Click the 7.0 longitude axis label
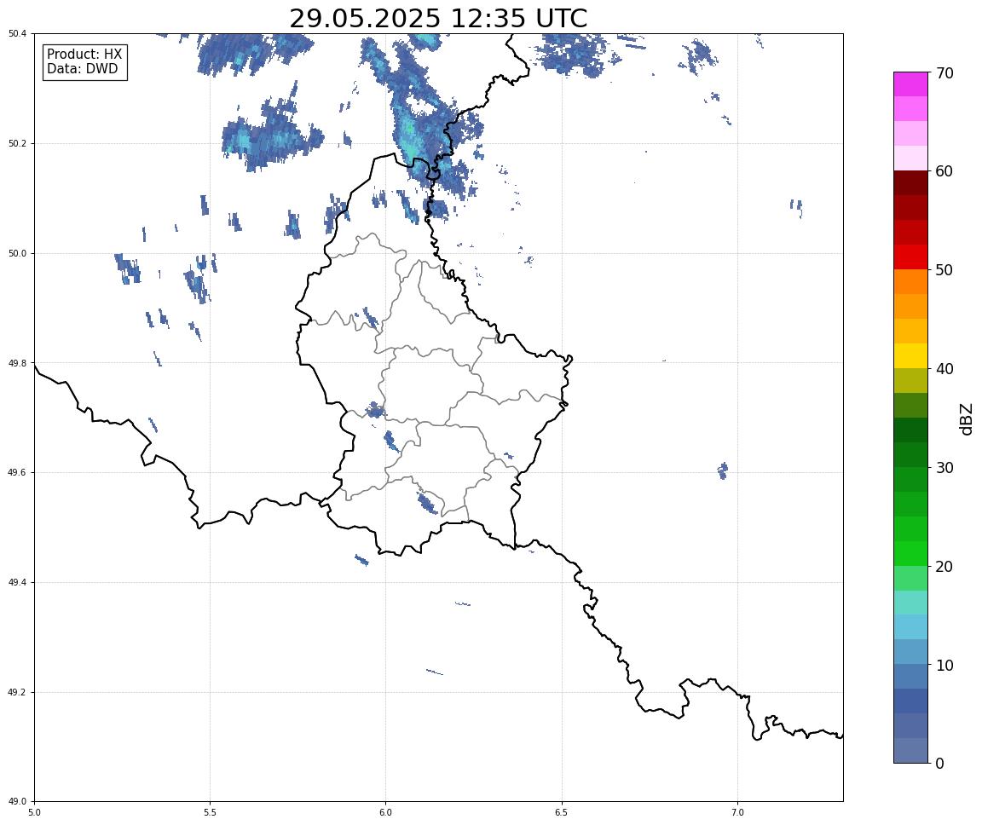The width and height of the screenshot is (982, 825). click(x=737, y=812)
